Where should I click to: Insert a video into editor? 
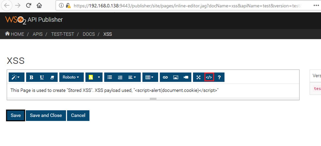click(x=186, y=77)
